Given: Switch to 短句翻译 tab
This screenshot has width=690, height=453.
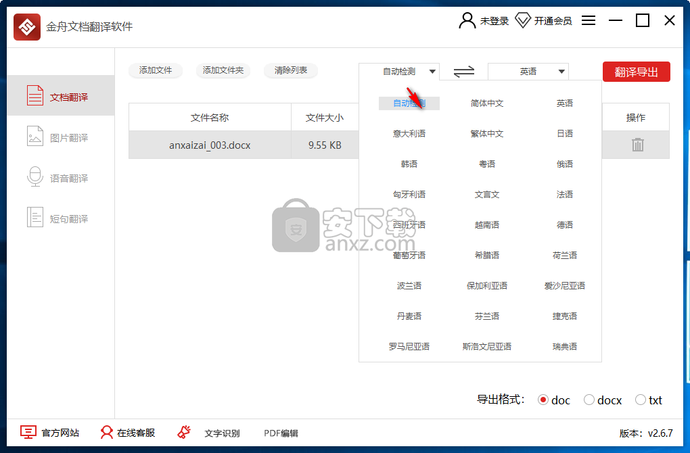Looking at the screenshot, I should click(61, 218).
